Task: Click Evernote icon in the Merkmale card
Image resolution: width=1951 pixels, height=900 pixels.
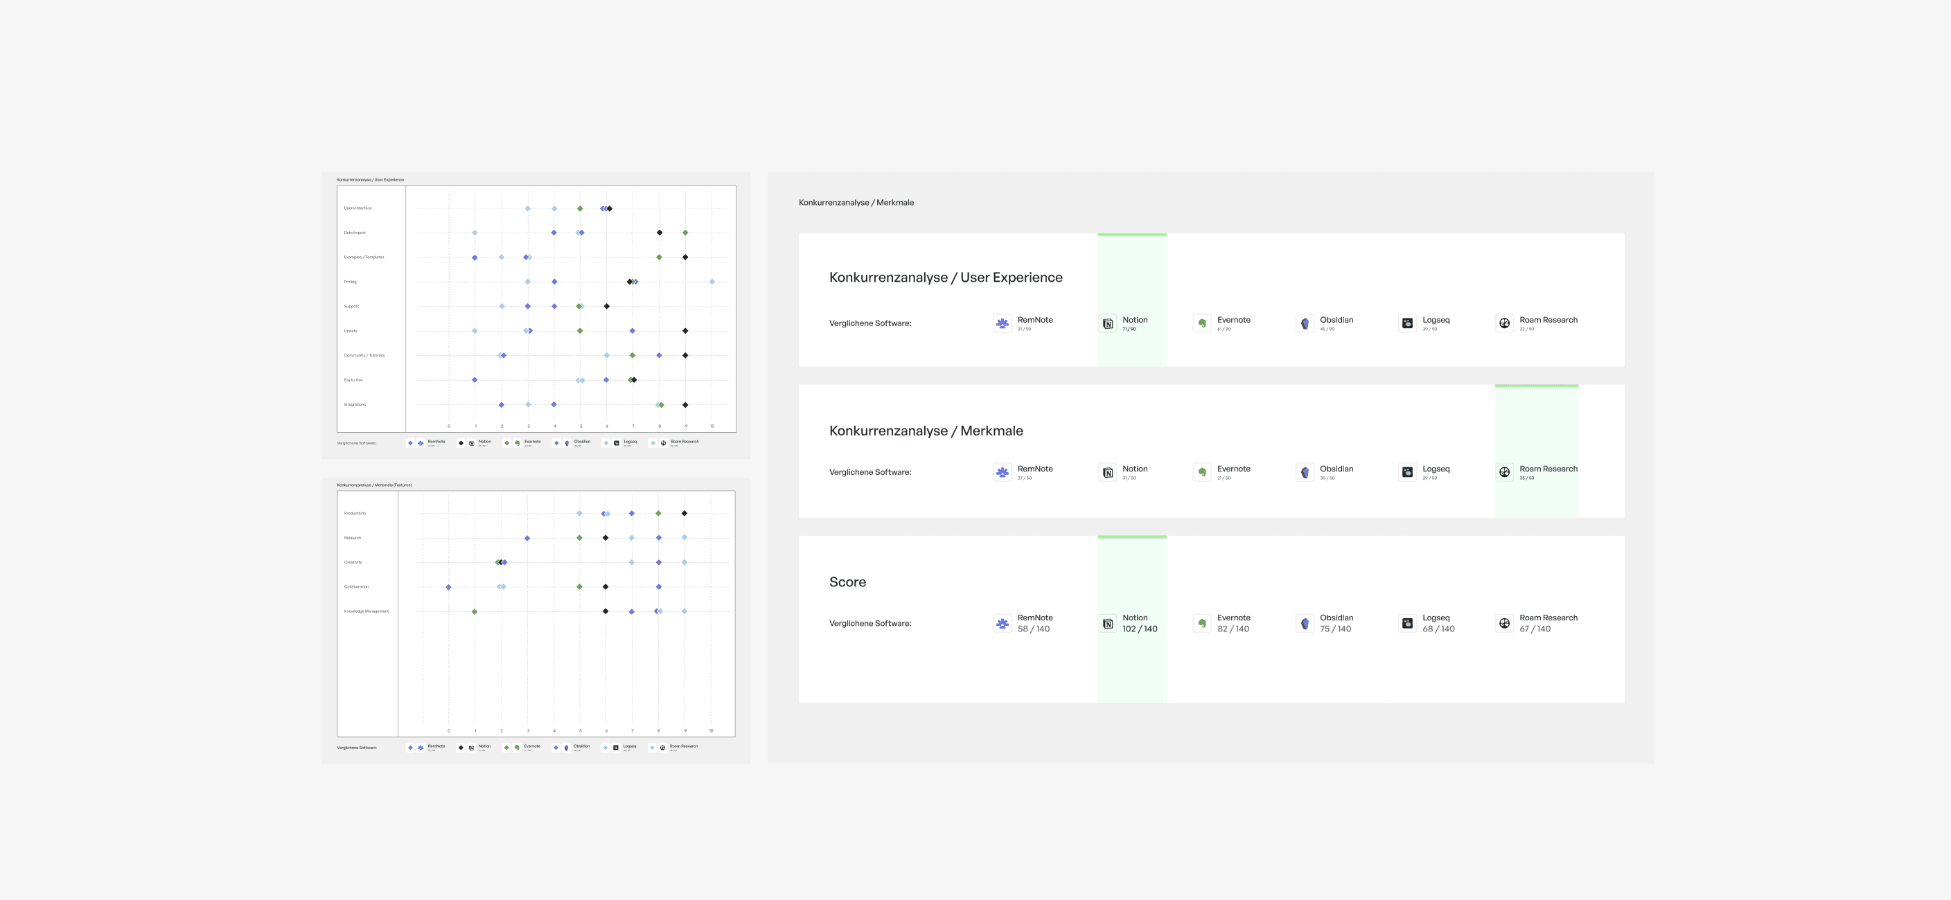Action: tap(1202, 472)
